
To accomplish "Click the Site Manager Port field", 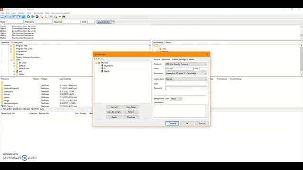I will point(203,68).
